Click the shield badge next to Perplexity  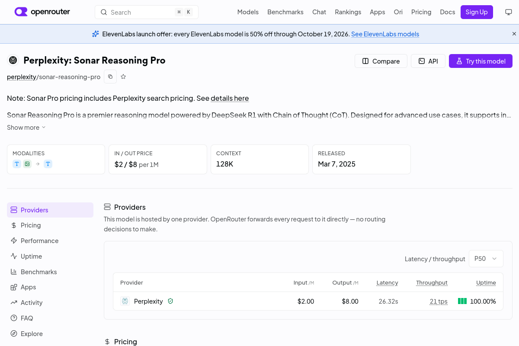tap(170, 301)
